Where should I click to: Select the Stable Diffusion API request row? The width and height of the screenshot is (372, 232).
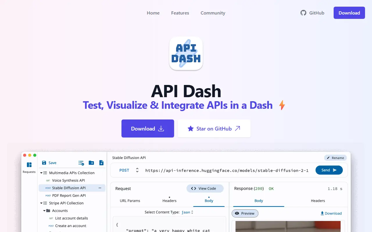[72, 188]
